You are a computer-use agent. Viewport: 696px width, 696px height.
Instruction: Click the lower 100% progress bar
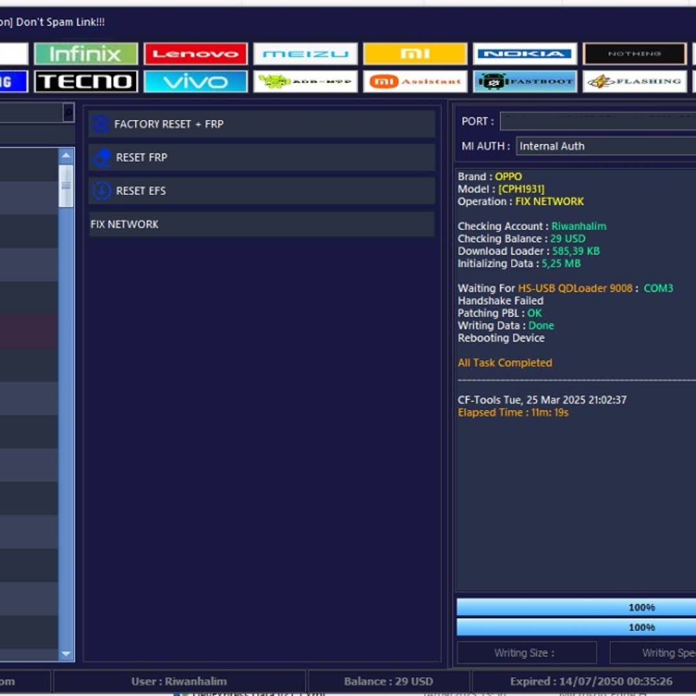577,627
